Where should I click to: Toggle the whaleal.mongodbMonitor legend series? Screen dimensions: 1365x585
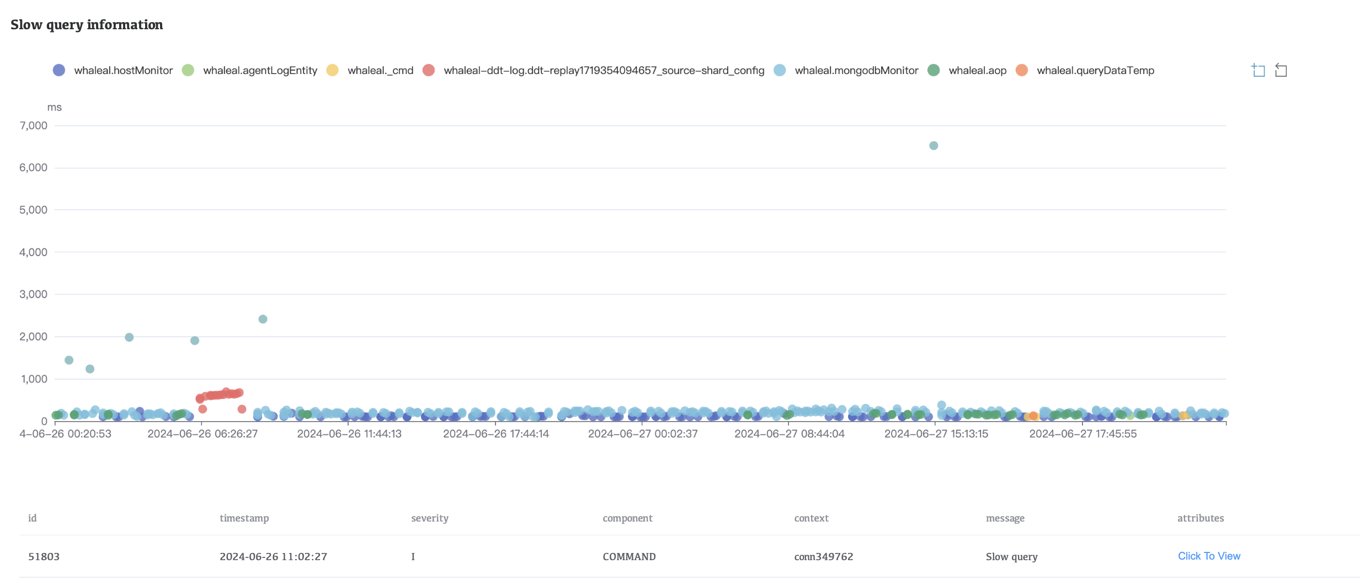pos(846,70)
